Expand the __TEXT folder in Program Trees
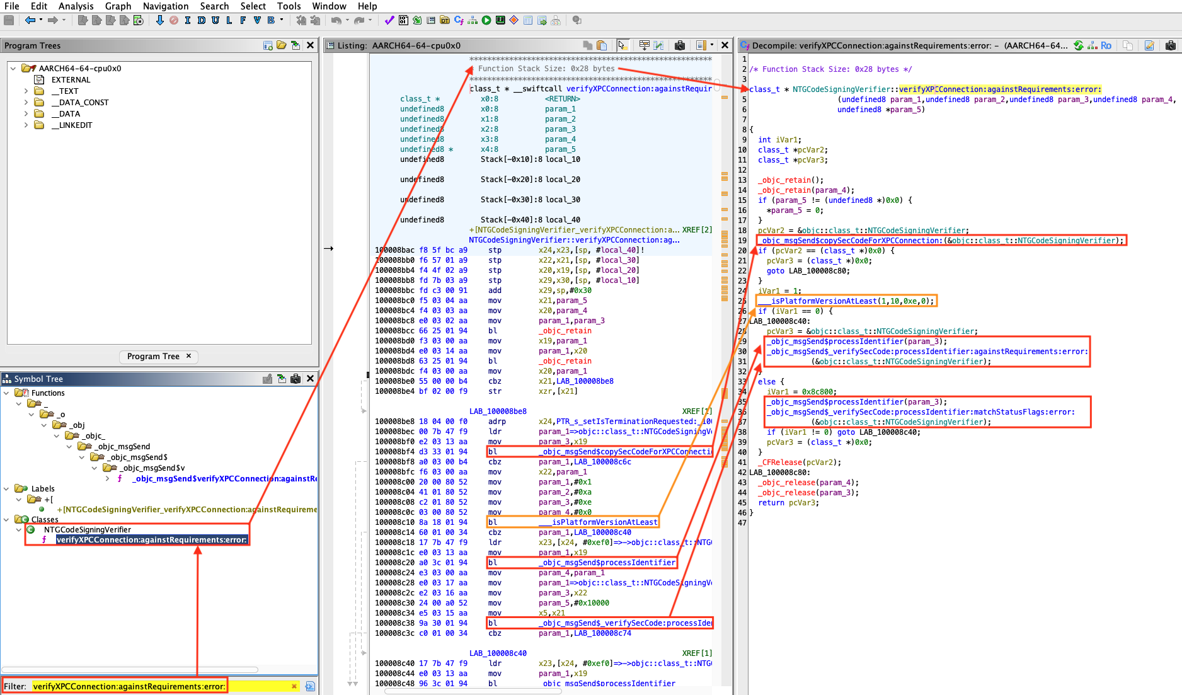The width and height of the screenshot is (1182, 695). pos(26,91)
